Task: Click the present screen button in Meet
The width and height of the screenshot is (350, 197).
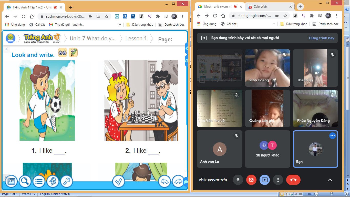Action: coord(264,180)
